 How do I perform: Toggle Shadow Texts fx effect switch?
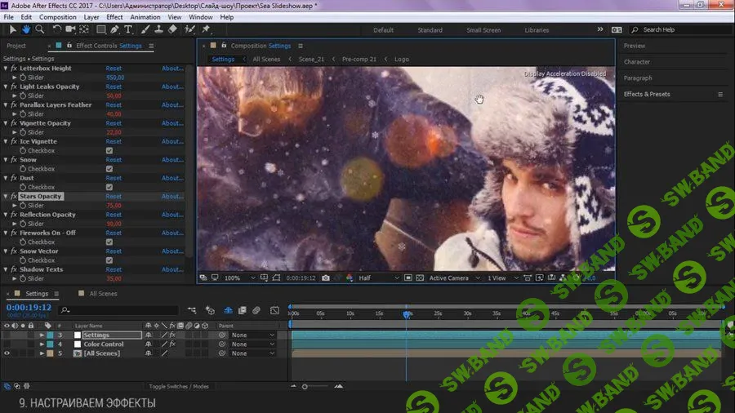coord(14,269)
